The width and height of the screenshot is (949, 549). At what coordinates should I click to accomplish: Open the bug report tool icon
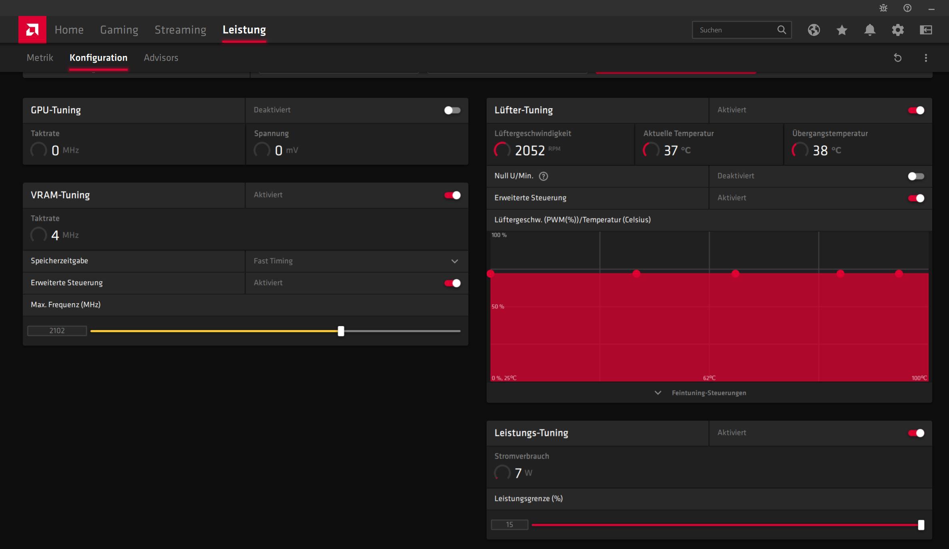(883, 8)
